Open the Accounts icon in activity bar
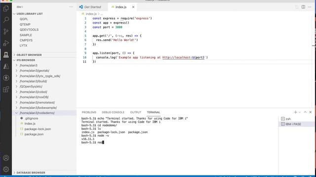The width and height of the screenshot is (316, 177). tap(6, 158)
